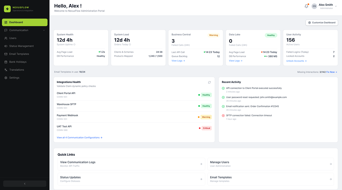
Task: Click the Warning badge on Business Central
Action: [213, 35]
